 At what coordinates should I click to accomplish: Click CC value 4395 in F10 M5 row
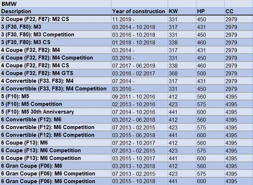[x=239, y=96]
